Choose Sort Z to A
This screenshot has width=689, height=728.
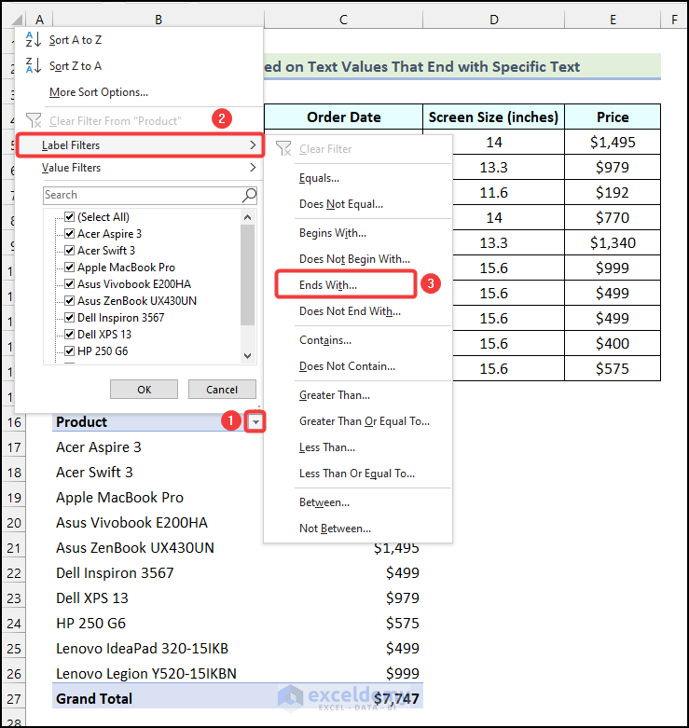139,66
